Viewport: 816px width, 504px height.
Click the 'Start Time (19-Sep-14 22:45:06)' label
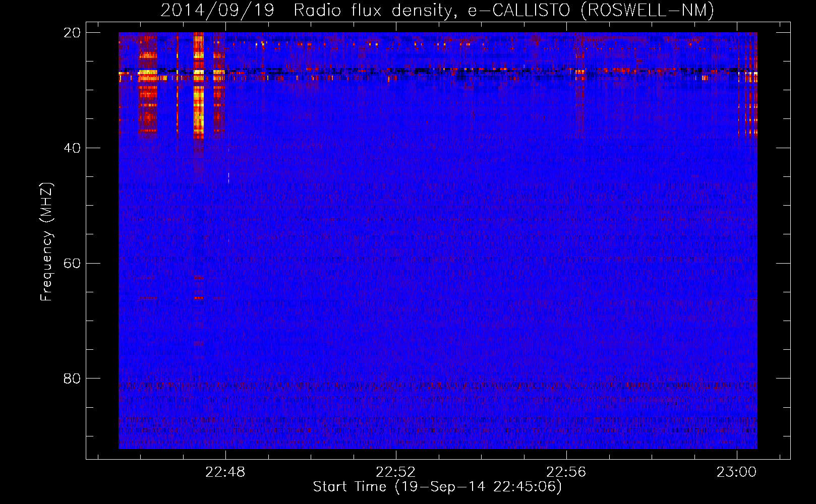[437, 487]
